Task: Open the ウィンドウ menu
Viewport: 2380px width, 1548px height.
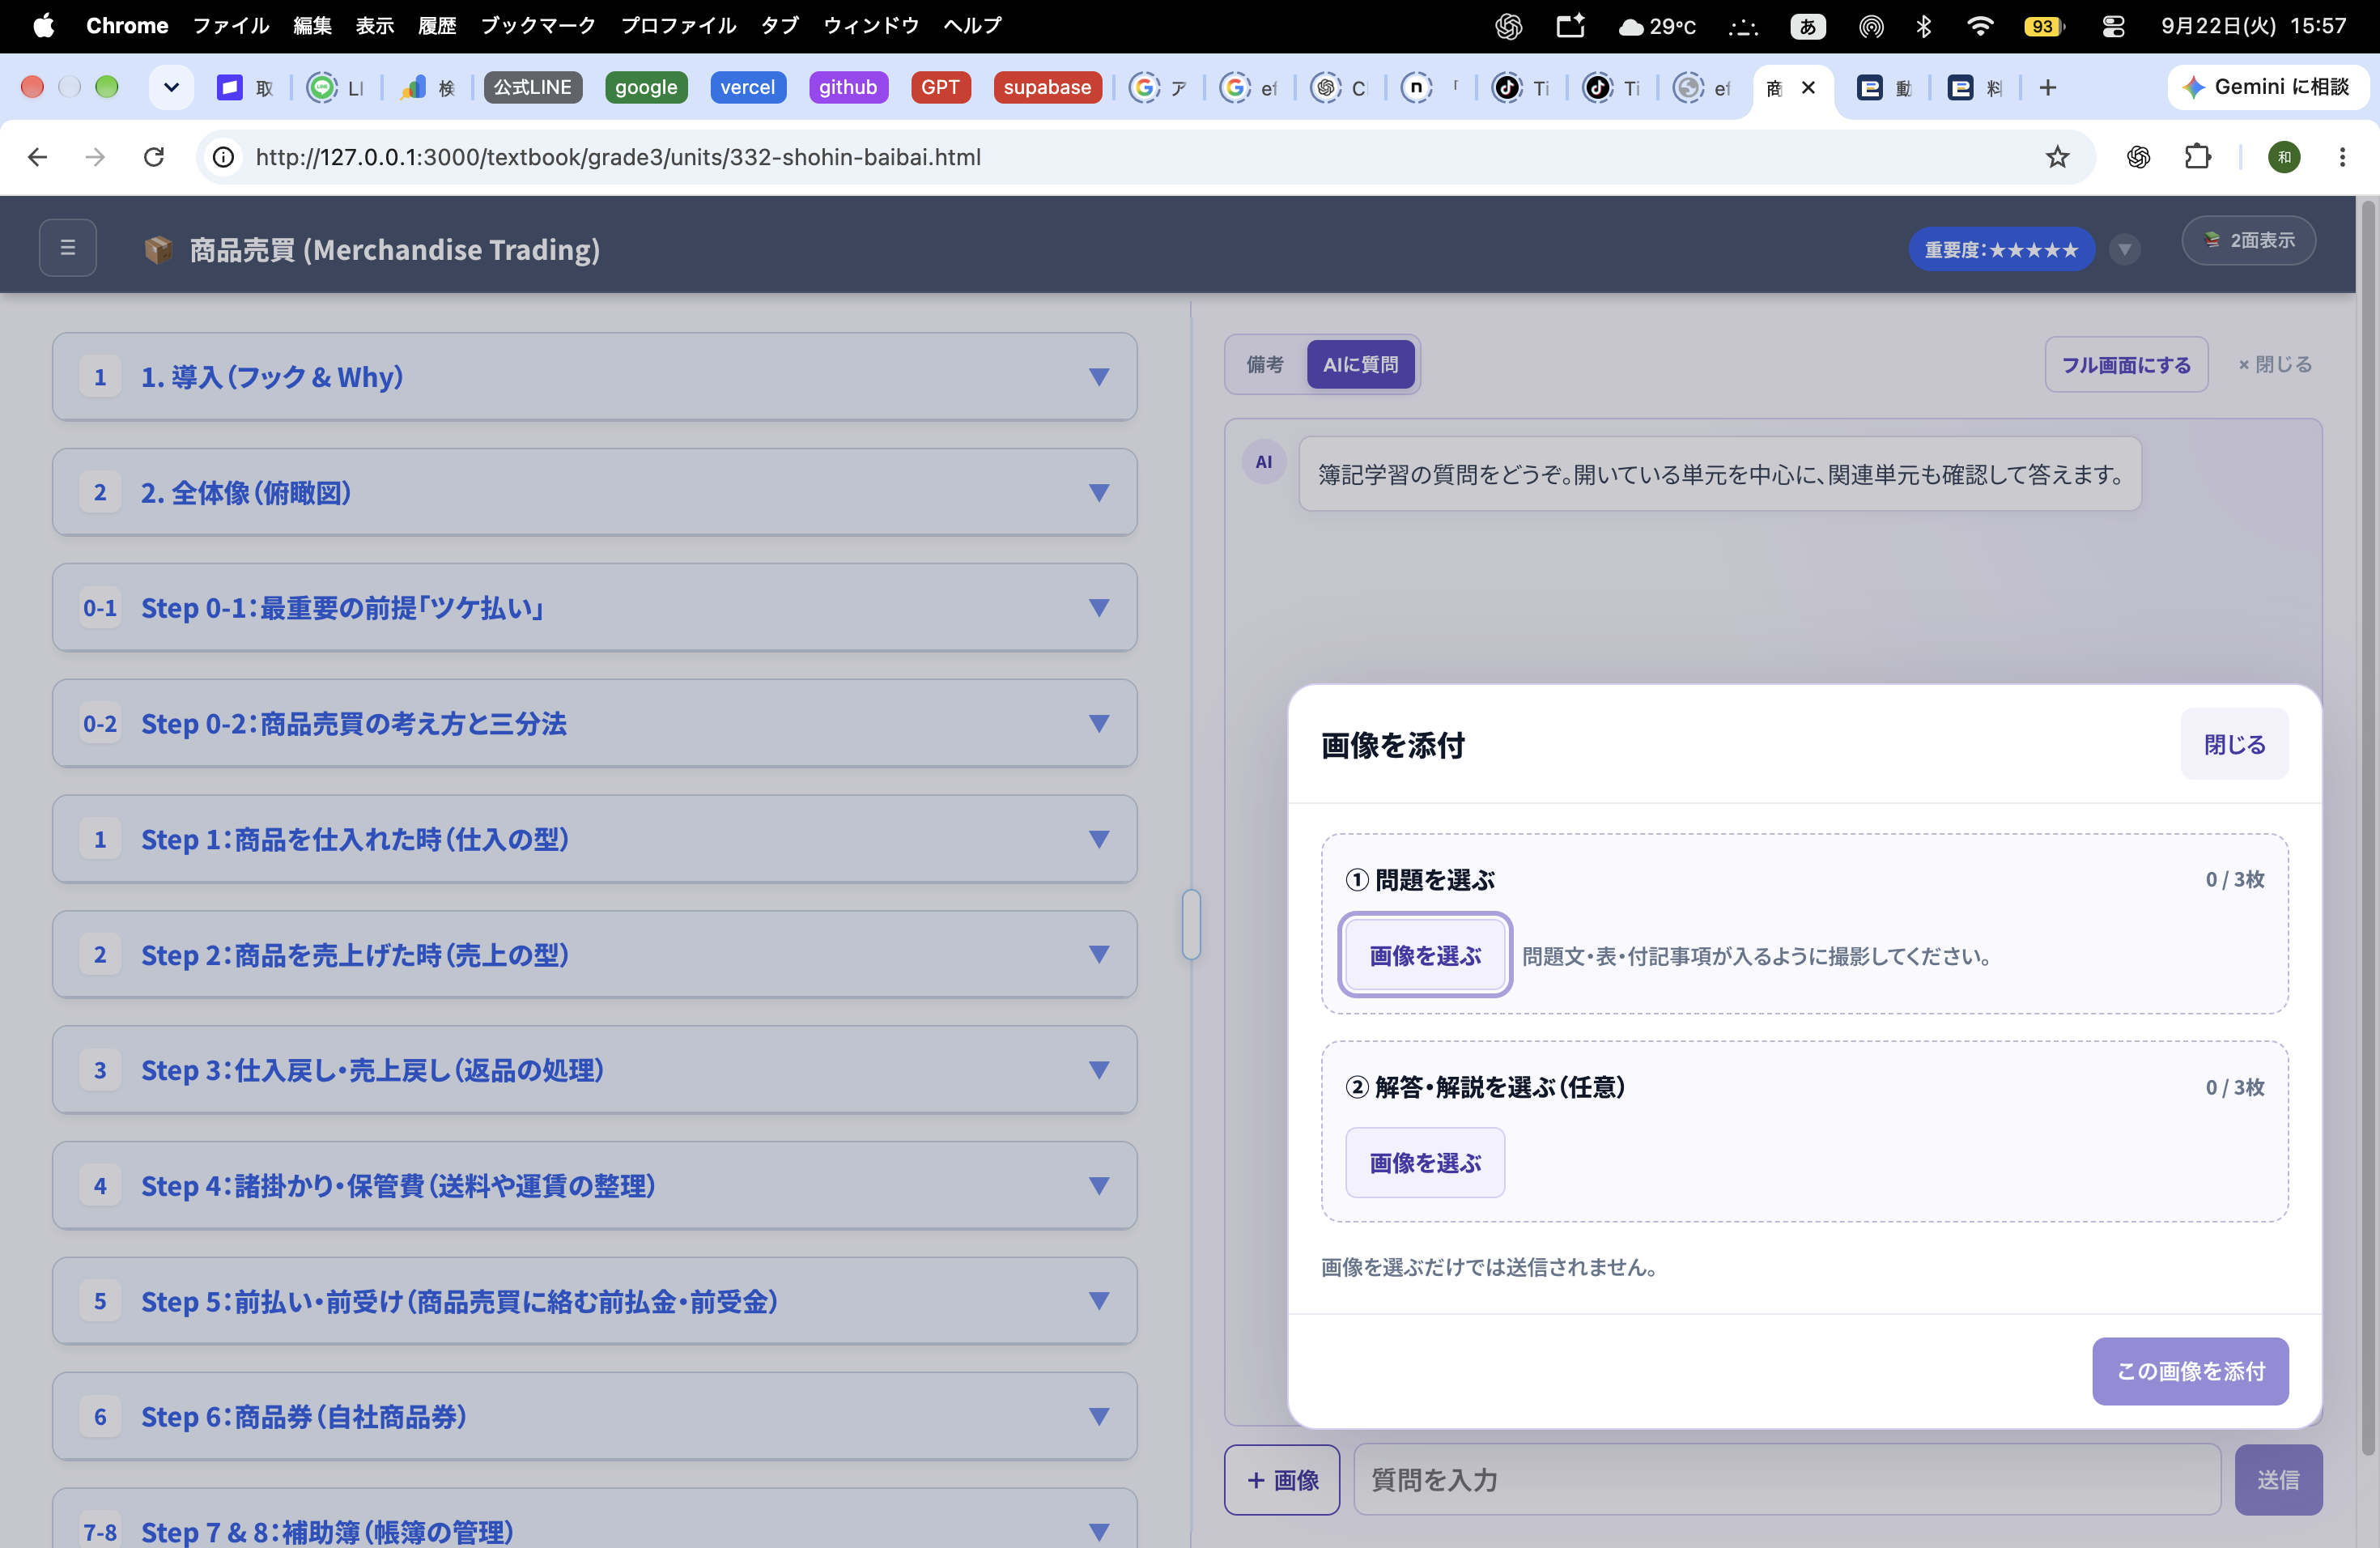Action: point(871,26)
